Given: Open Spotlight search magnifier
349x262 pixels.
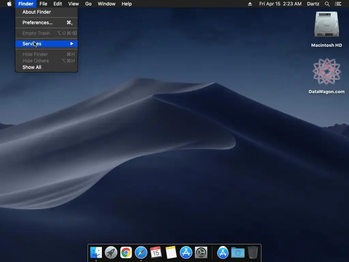Looking at the screenshot, I should pos(327,4).
